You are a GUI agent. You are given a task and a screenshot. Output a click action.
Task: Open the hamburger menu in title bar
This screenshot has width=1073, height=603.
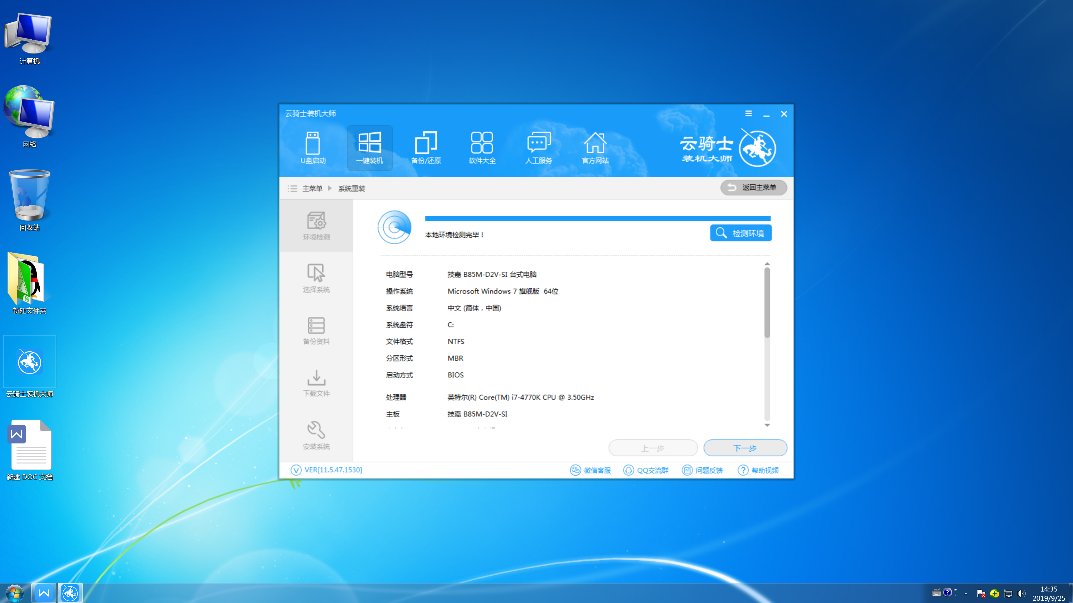click(x=749, y=113)
